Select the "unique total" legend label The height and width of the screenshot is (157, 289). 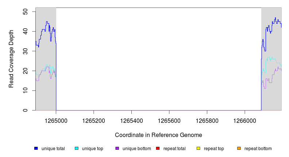(53, 149)
